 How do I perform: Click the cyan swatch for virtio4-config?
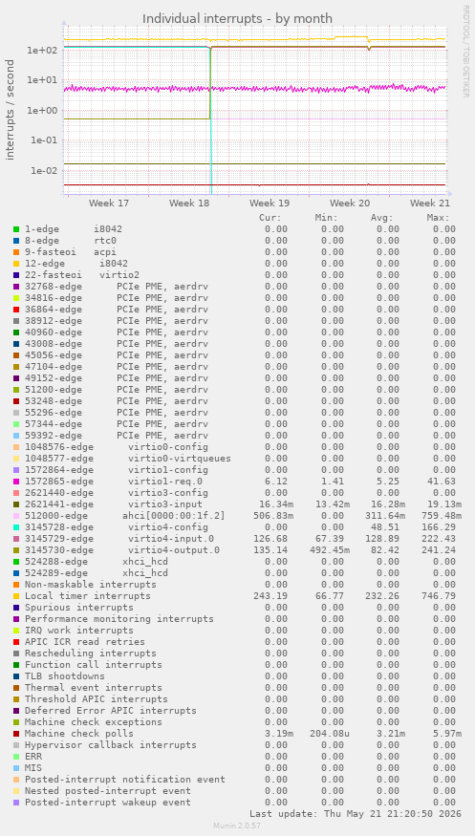click(x=16, y=527)
